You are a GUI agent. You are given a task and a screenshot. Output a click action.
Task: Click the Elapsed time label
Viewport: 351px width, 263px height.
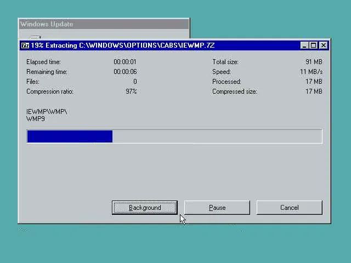coord(43,62)
